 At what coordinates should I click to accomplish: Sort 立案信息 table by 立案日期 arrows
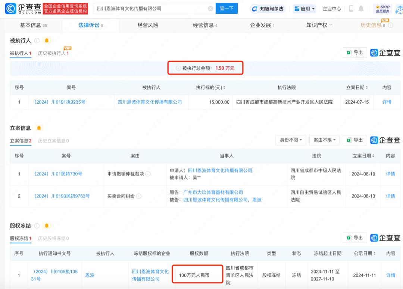pyautogui.click(x=373, y=156)
